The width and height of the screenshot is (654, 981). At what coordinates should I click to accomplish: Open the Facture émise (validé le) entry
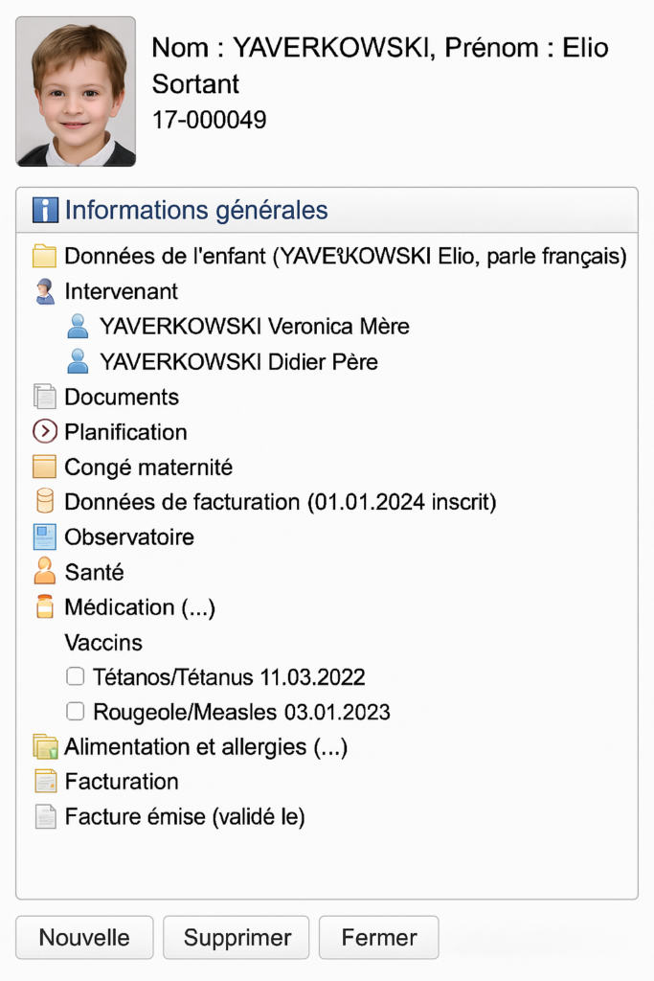(185, 817)
